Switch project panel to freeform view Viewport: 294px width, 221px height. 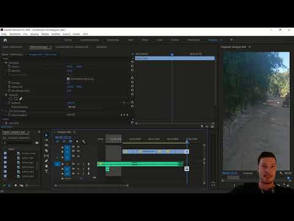click(x=21, y=185)
